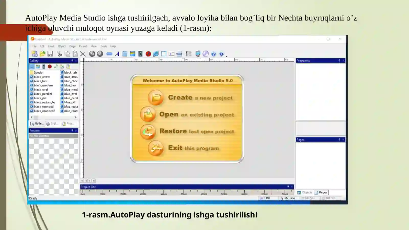Click the Preview monitor icon
This screenshot has height=230, width=409.
[198, 54]
